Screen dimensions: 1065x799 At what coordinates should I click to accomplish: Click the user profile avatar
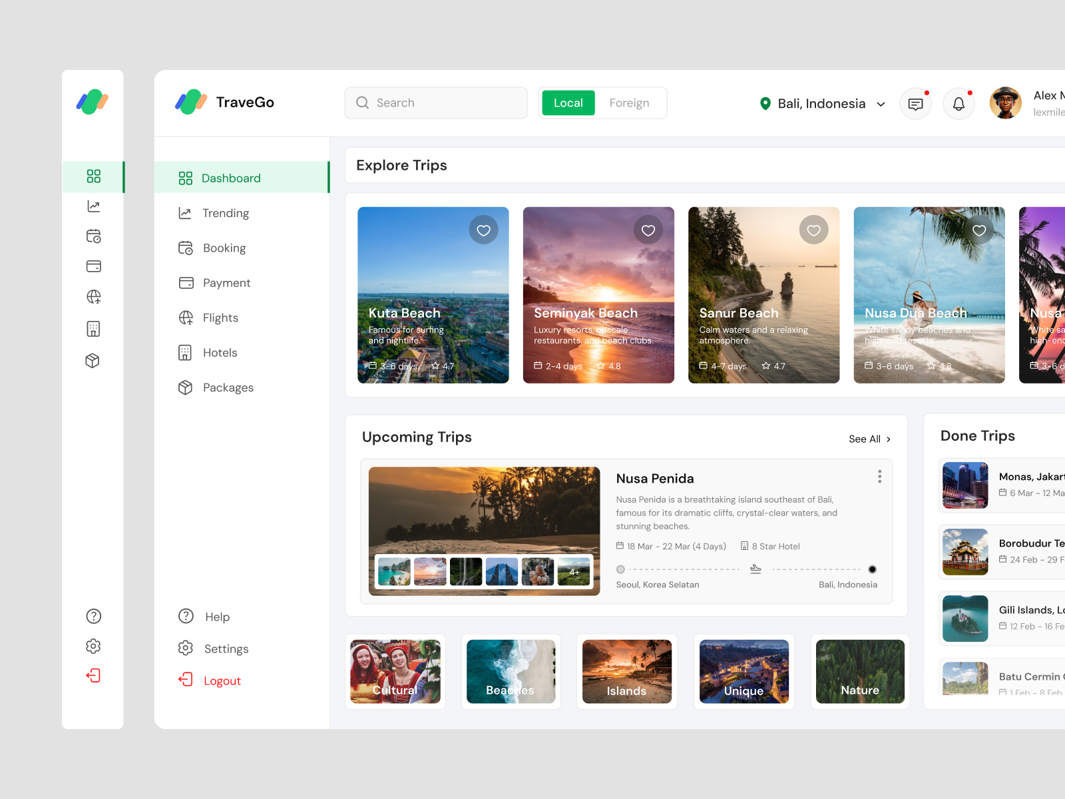click(1005, 103)
